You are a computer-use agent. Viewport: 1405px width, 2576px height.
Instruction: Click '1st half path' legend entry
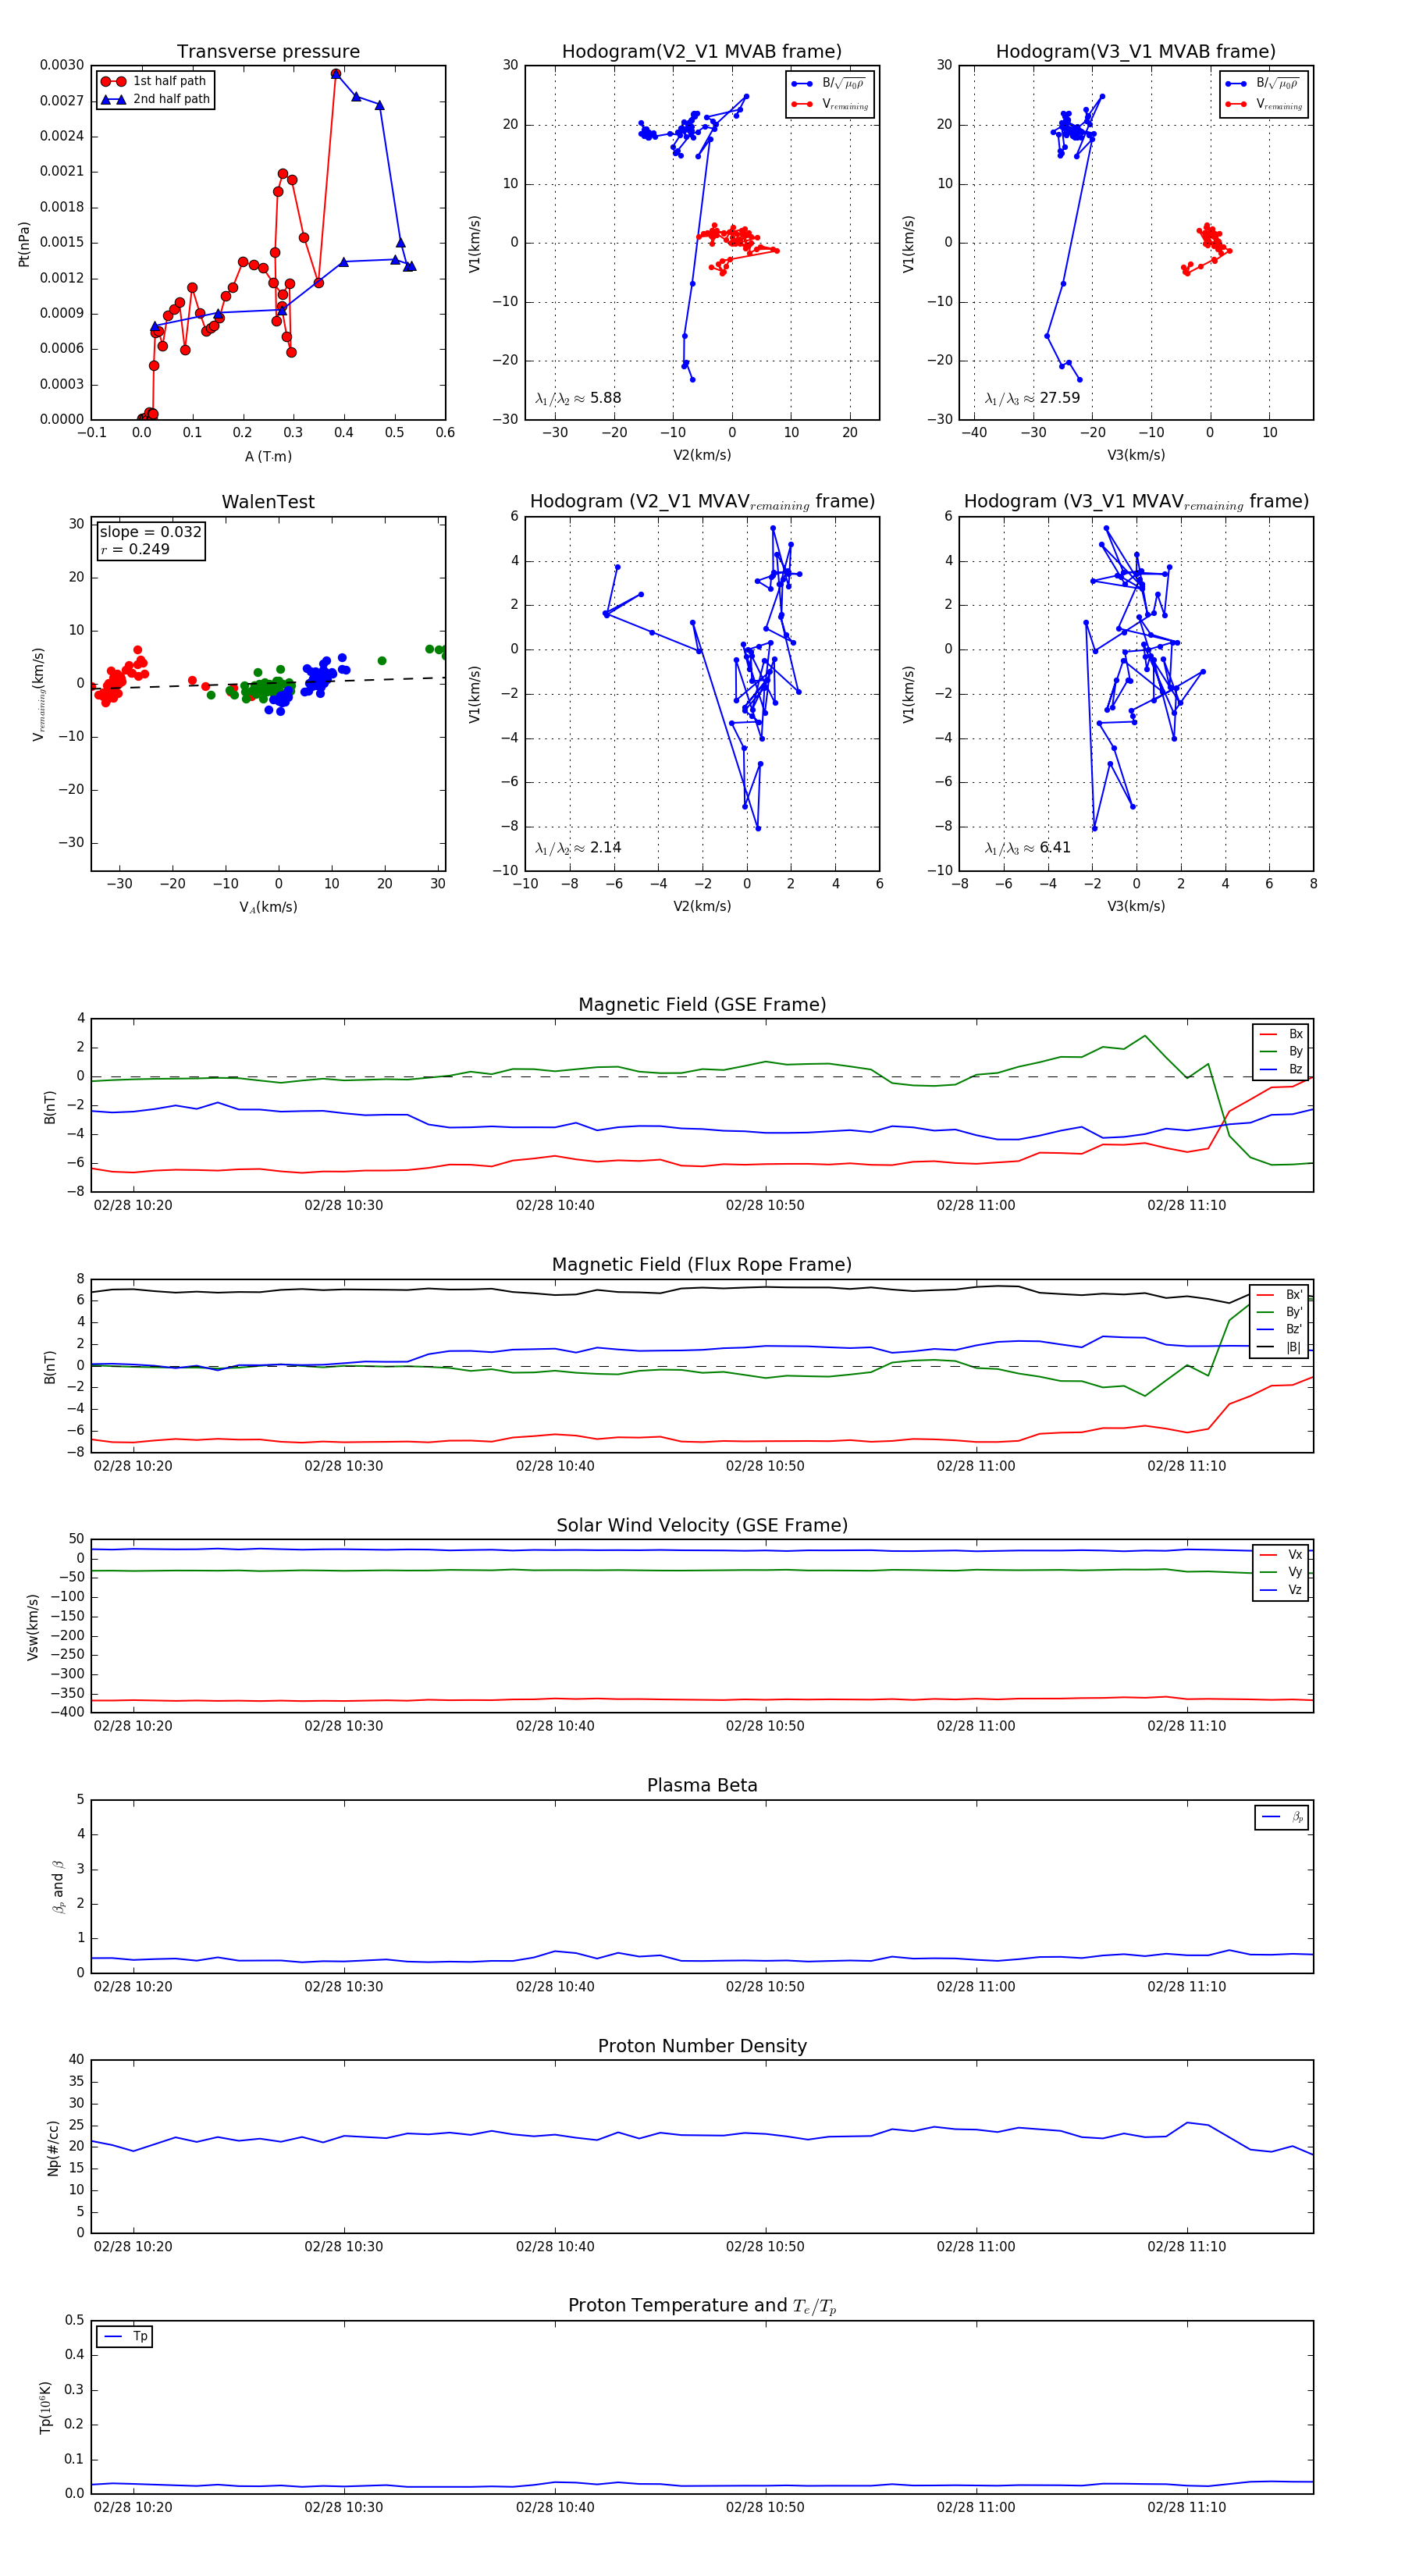click(155, 81)
